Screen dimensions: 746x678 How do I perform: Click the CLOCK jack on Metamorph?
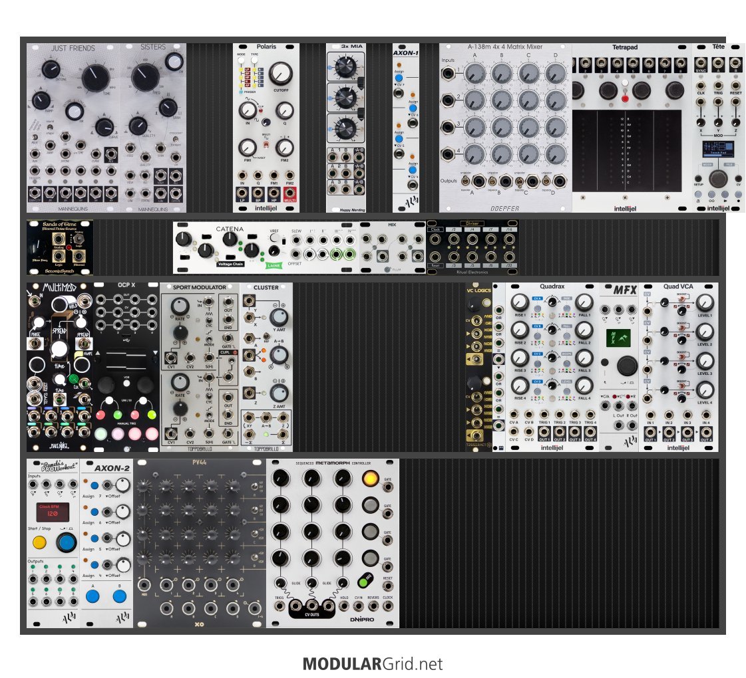(x=388, y=606)
